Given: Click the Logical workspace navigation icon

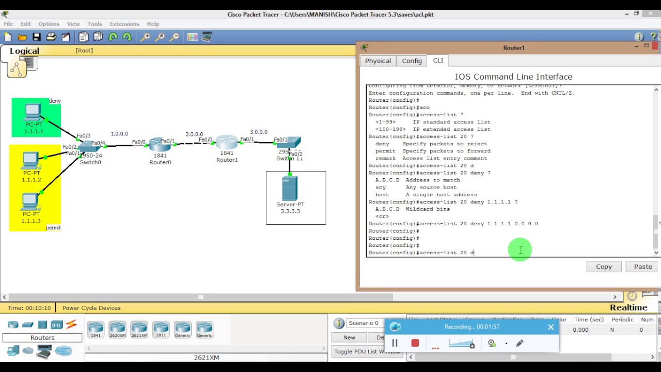Looking at the screenshot, I should click(17, 68).
